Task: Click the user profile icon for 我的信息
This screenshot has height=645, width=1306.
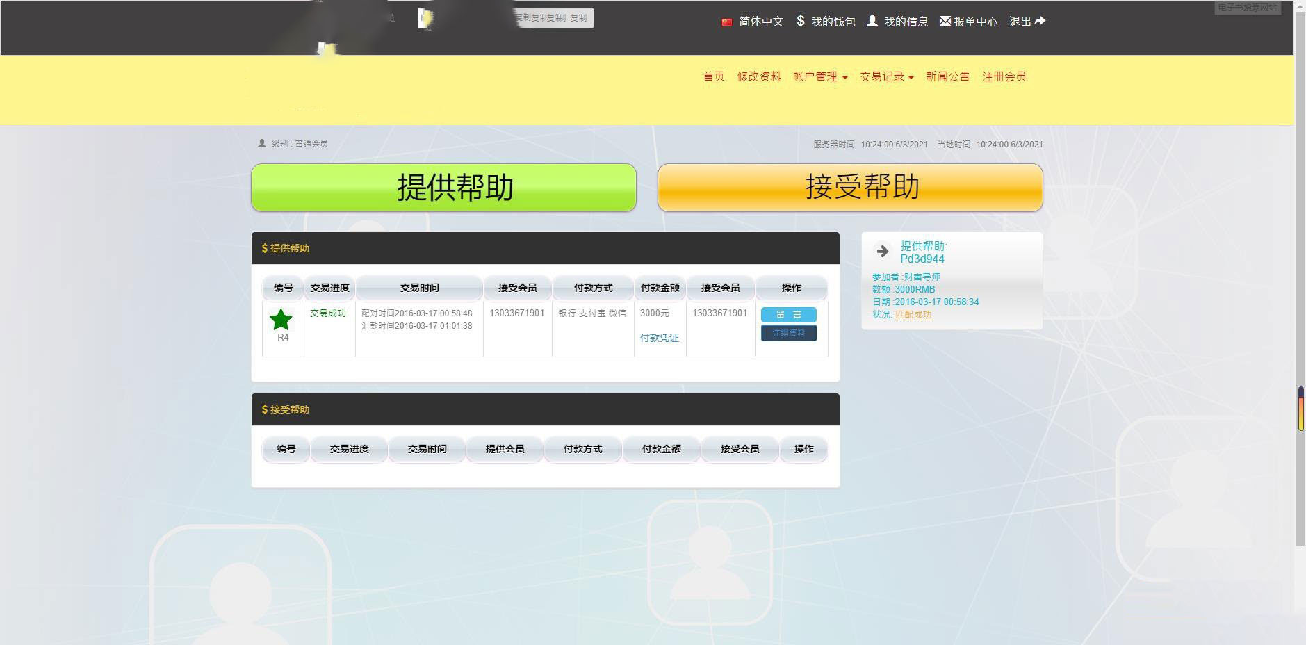Action: coord(872,21)
